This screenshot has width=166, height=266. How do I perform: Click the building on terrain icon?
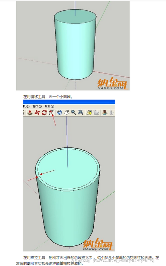[104, 112]
